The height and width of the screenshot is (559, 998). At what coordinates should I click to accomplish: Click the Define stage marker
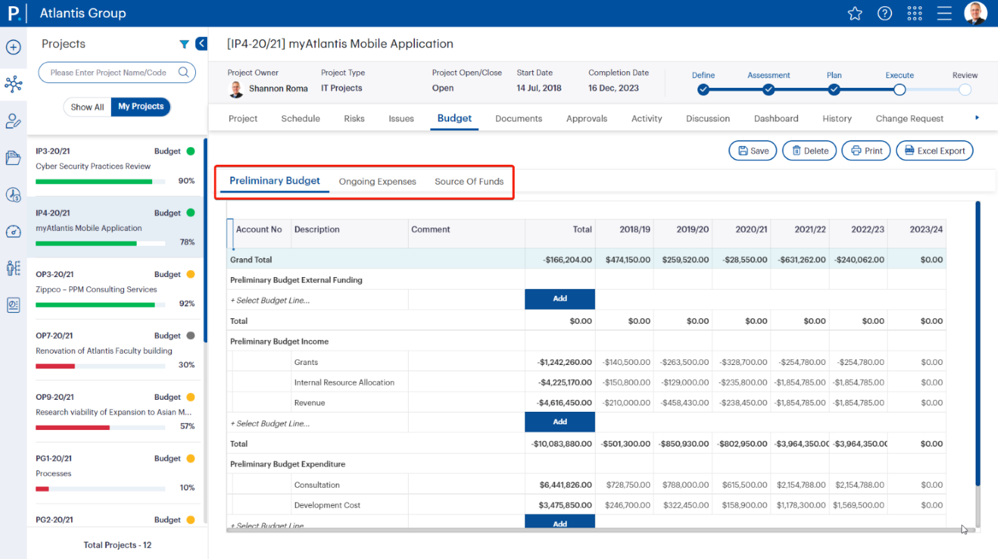pyautogui.click(x=703, y=89)
